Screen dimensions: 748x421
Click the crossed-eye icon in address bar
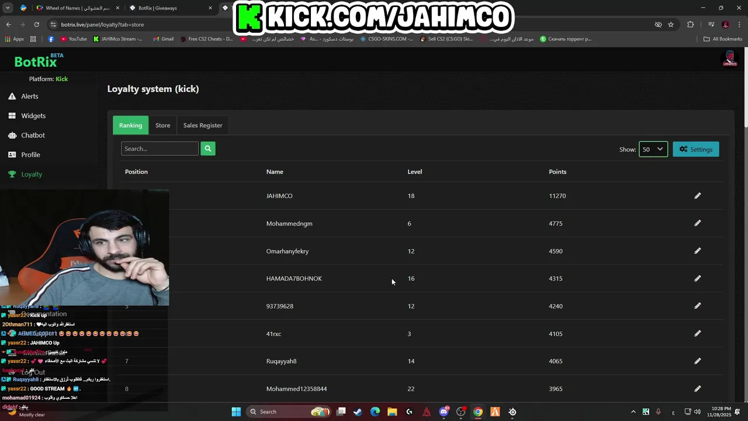(x=658, y=25)
